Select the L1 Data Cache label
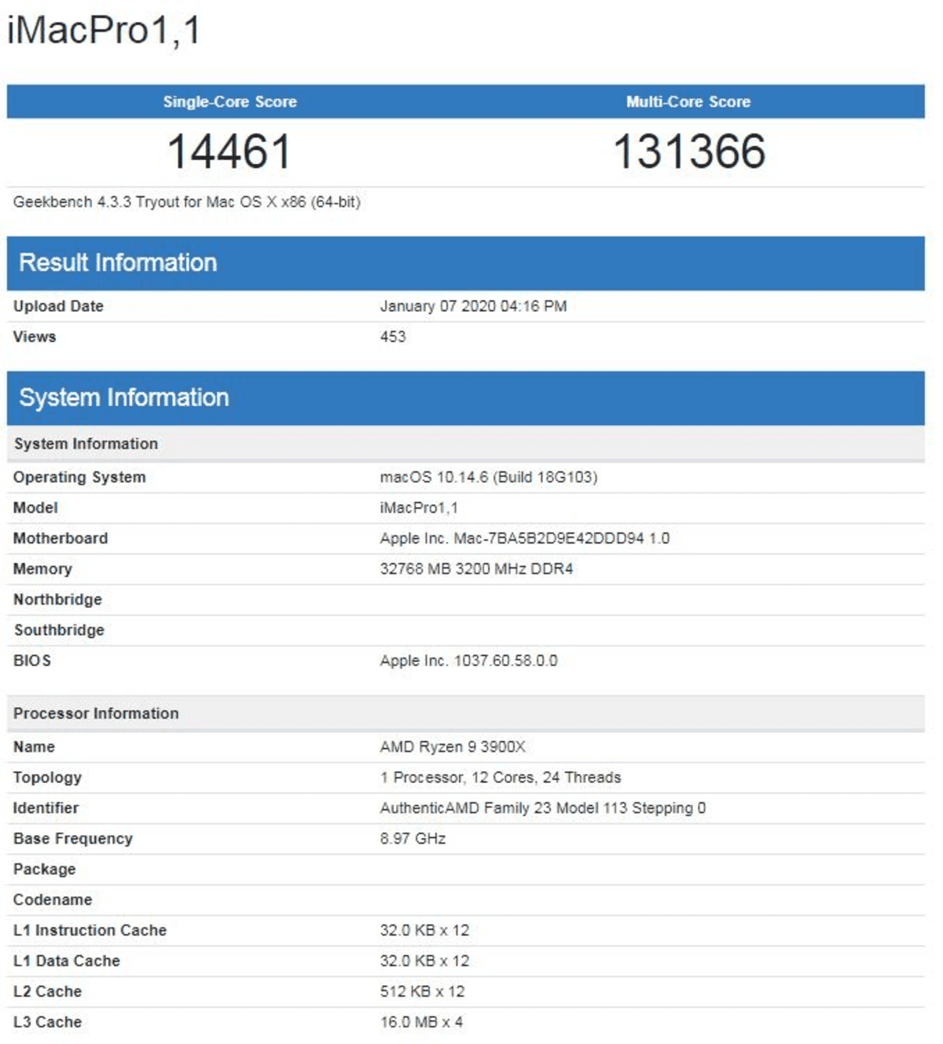The image size is (943, 1044). point(67,962)
